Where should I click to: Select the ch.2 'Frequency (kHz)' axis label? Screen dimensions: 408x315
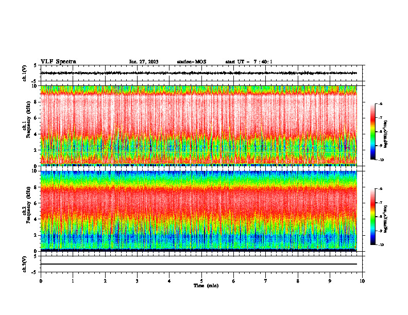point(28,205)
